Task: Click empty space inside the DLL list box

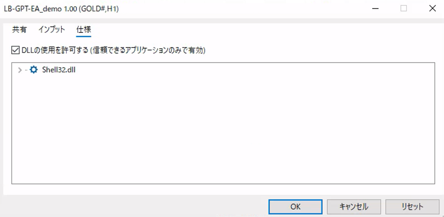Action: 220,132
